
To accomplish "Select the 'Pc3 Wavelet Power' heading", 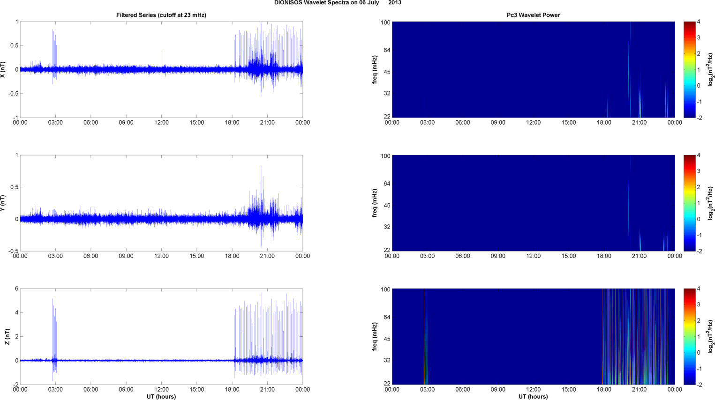I will (533, 15).
